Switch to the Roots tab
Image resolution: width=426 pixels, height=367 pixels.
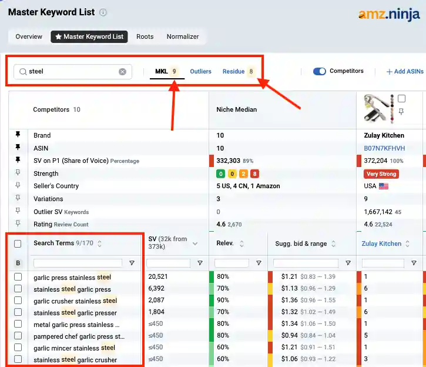(145, 36)
